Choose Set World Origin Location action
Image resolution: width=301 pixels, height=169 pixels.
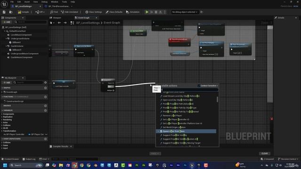point(174,127)
